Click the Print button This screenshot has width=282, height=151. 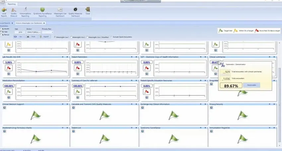coord(32,37)
